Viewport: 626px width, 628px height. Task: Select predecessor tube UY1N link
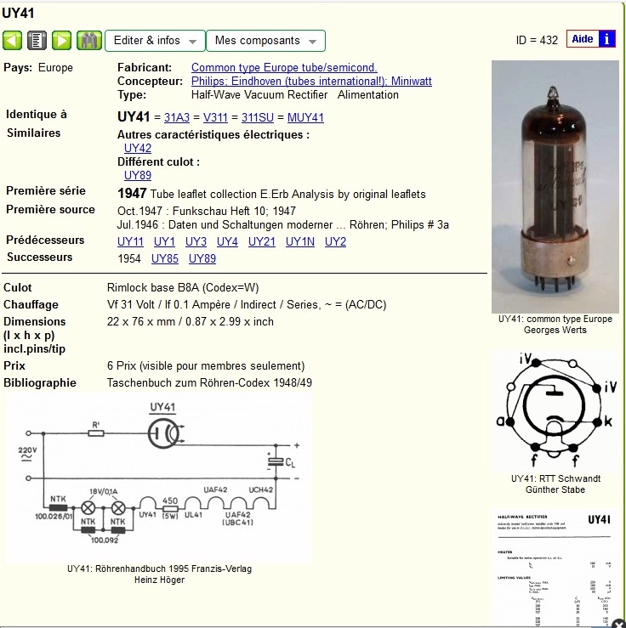299,241
